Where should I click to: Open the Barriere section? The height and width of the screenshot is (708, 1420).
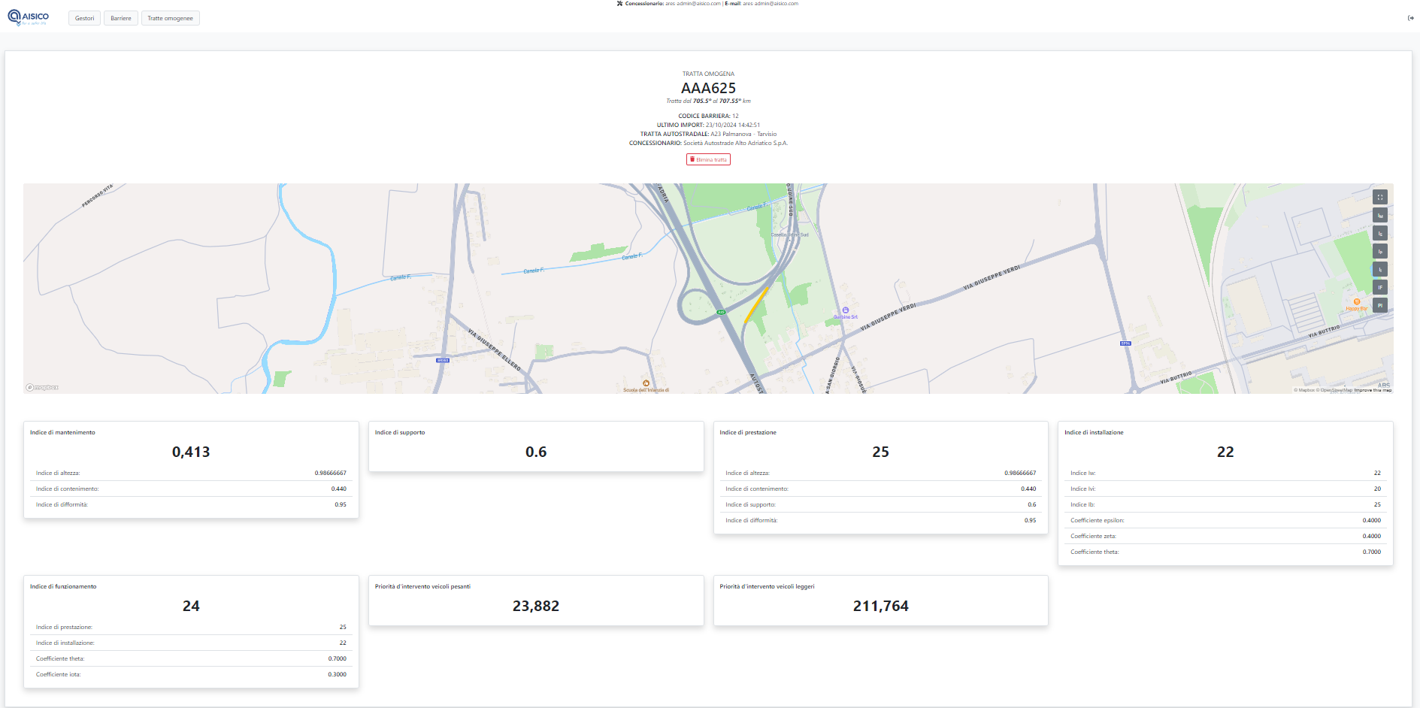pos(120,18)
